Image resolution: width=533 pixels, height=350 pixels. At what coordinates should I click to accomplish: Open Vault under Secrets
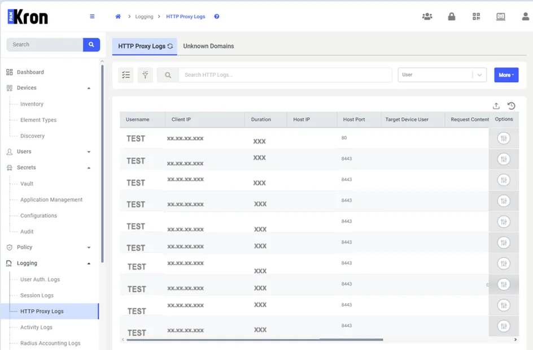point(27,184)
